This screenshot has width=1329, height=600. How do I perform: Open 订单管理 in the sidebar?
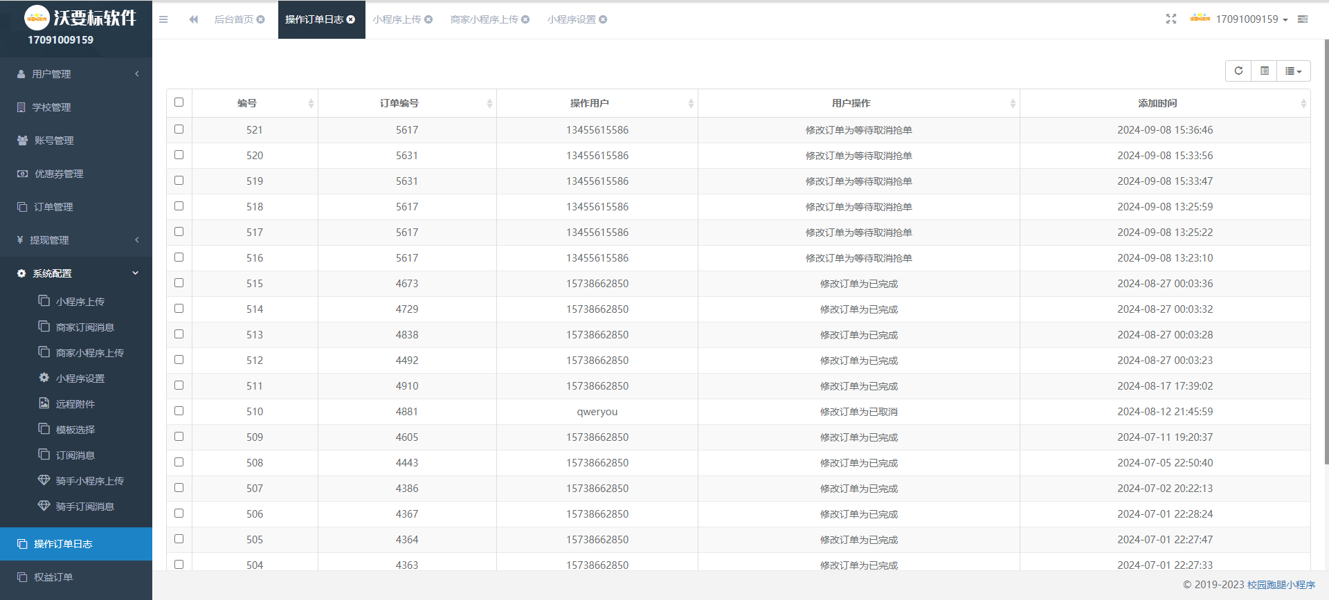(76, 207)
